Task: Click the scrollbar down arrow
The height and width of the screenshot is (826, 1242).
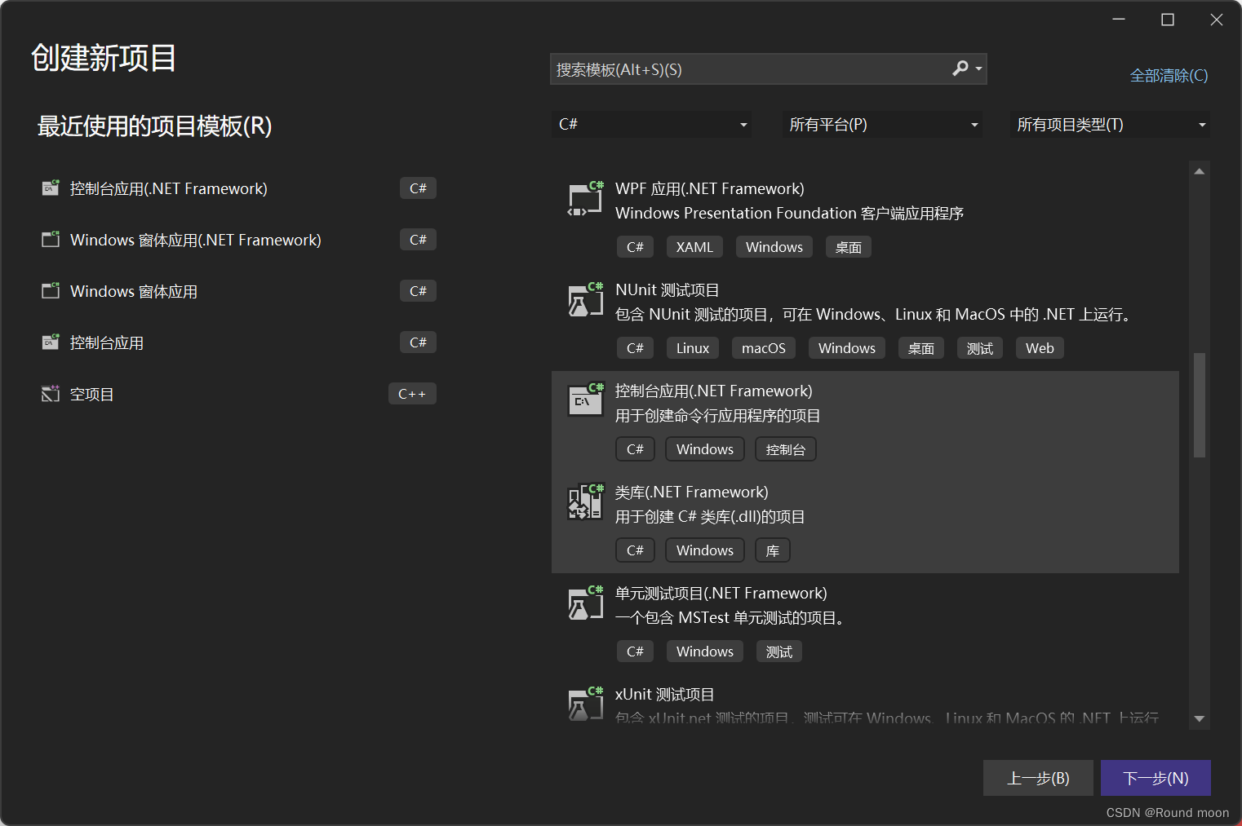Action: coord(1199,718)
